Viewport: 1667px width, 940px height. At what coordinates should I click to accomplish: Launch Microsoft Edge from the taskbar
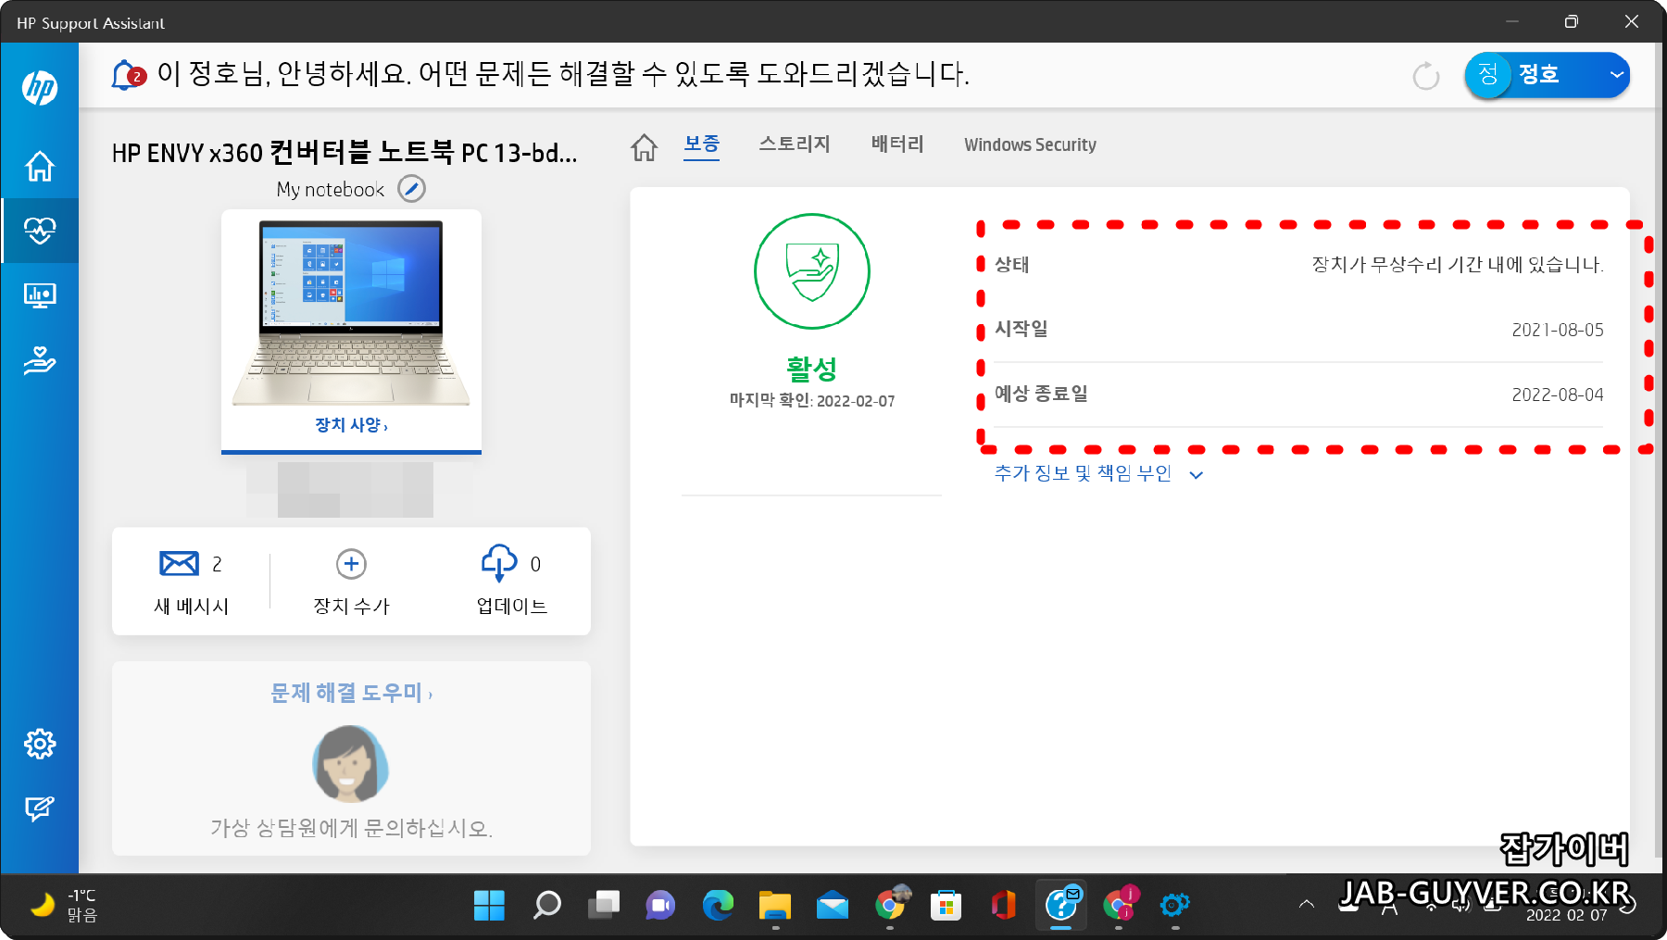(x=718, y=905)
